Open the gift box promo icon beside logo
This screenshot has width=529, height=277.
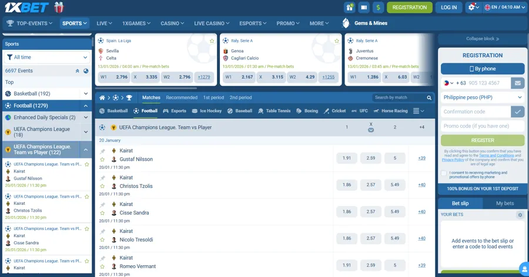point(59,7)
